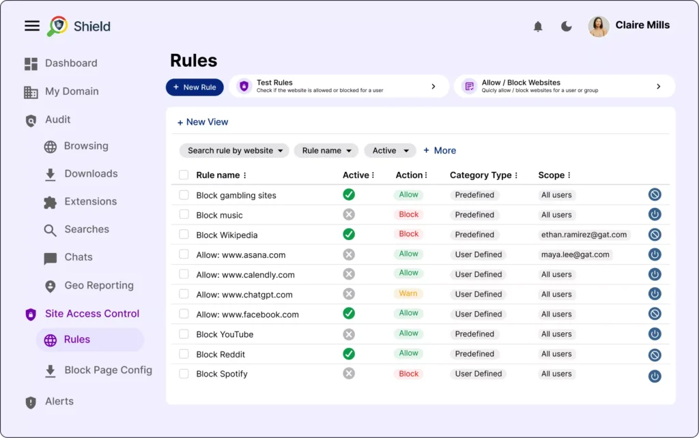Image resolution: width=699 pixels, height=438 pixels.
Task: Tick the select-all checkbox in header
Action: click(184, 175)
